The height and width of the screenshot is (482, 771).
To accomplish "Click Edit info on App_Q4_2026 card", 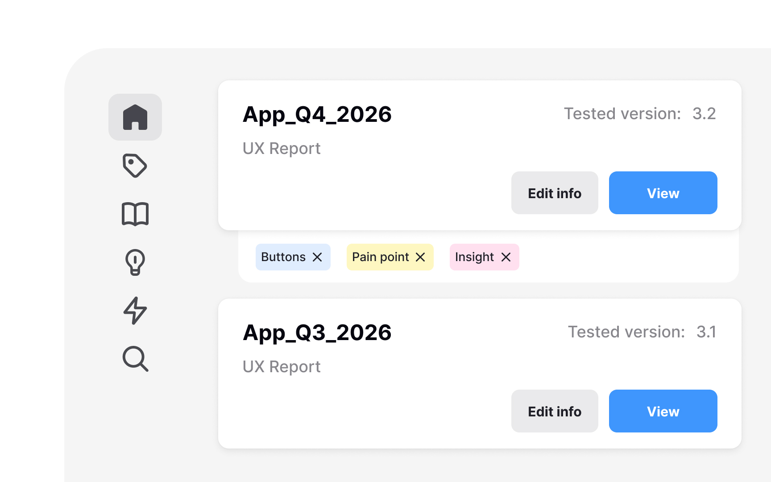I will tap(555, 193).
